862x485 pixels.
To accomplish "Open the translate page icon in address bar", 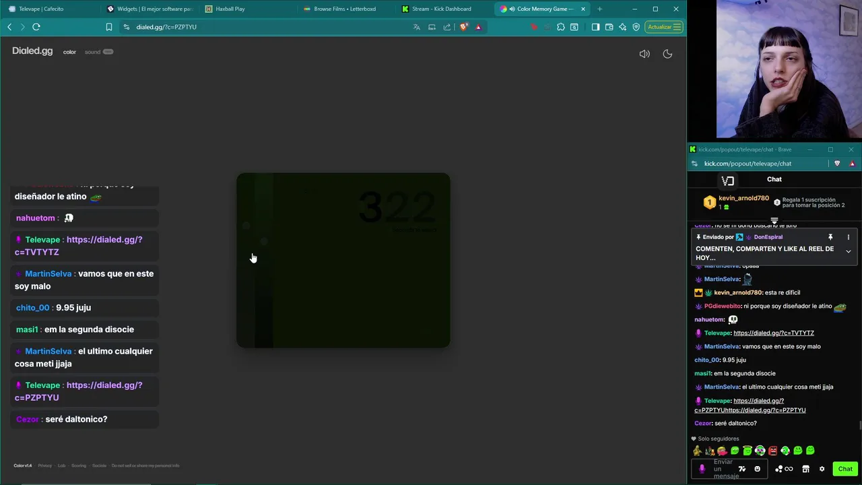I will [416, 27].
